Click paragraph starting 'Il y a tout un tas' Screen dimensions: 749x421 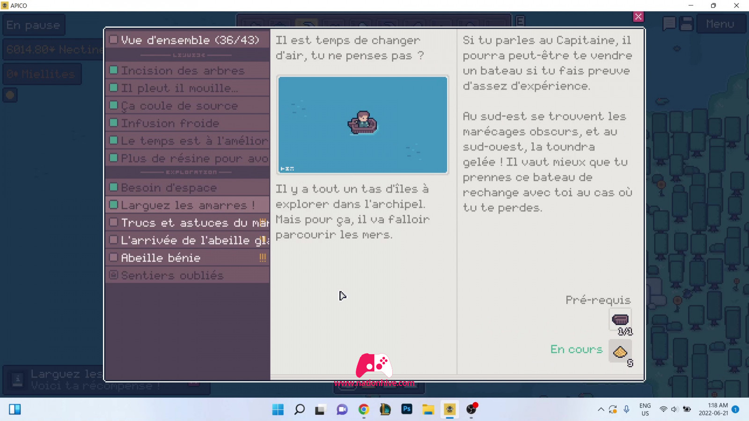[352, 211]
